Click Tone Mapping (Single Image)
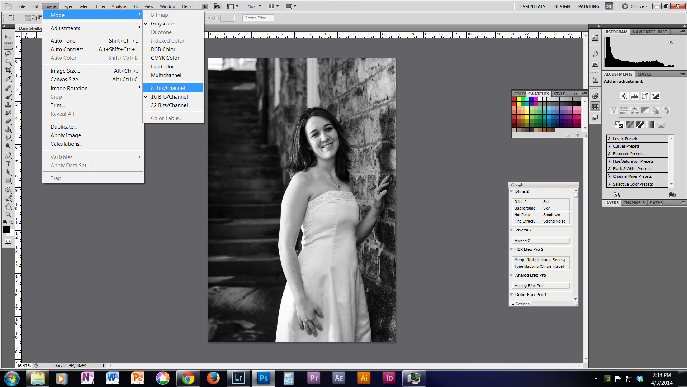 tap(541, 267)
